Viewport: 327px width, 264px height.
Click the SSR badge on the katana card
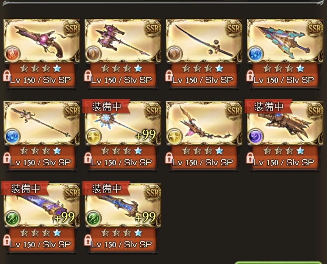coord(234,29)
